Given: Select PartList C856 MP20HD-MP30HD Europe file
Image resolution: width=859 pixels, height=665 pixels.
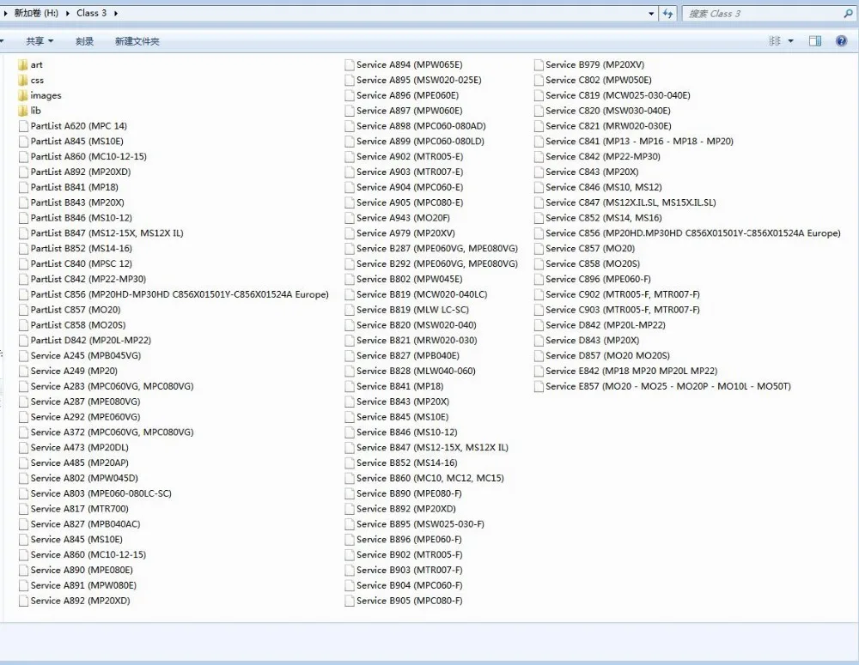Looking at the screenshot, I should (180, 294).
